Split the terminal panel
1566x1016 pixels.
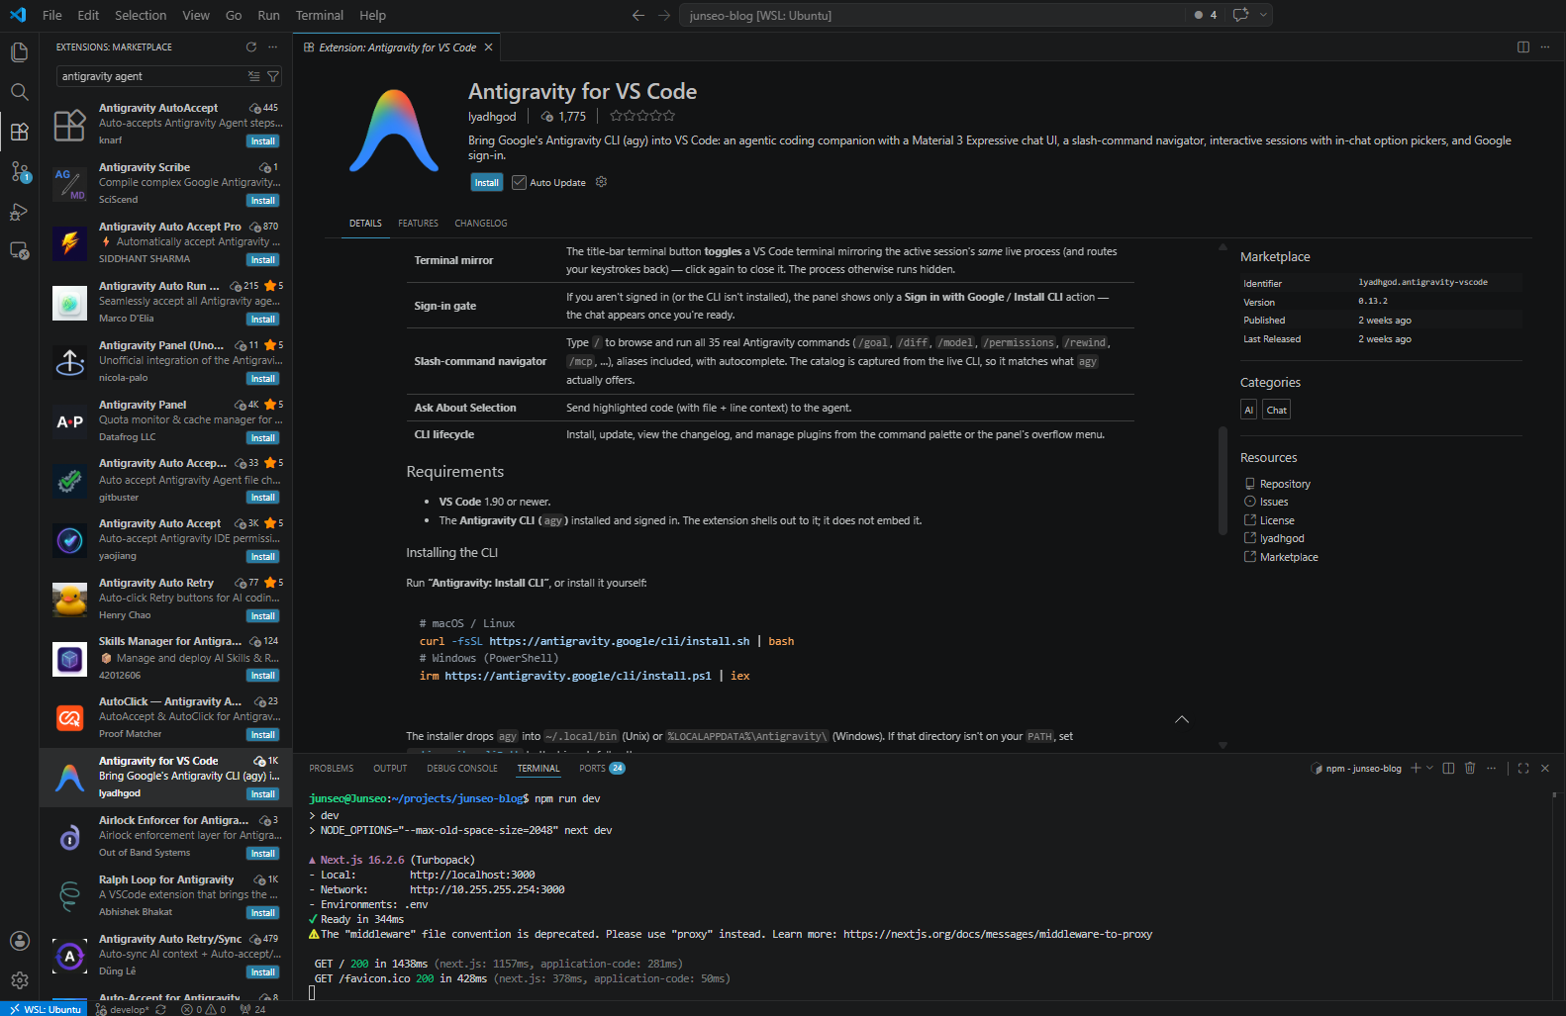(x=1448, y=768)
